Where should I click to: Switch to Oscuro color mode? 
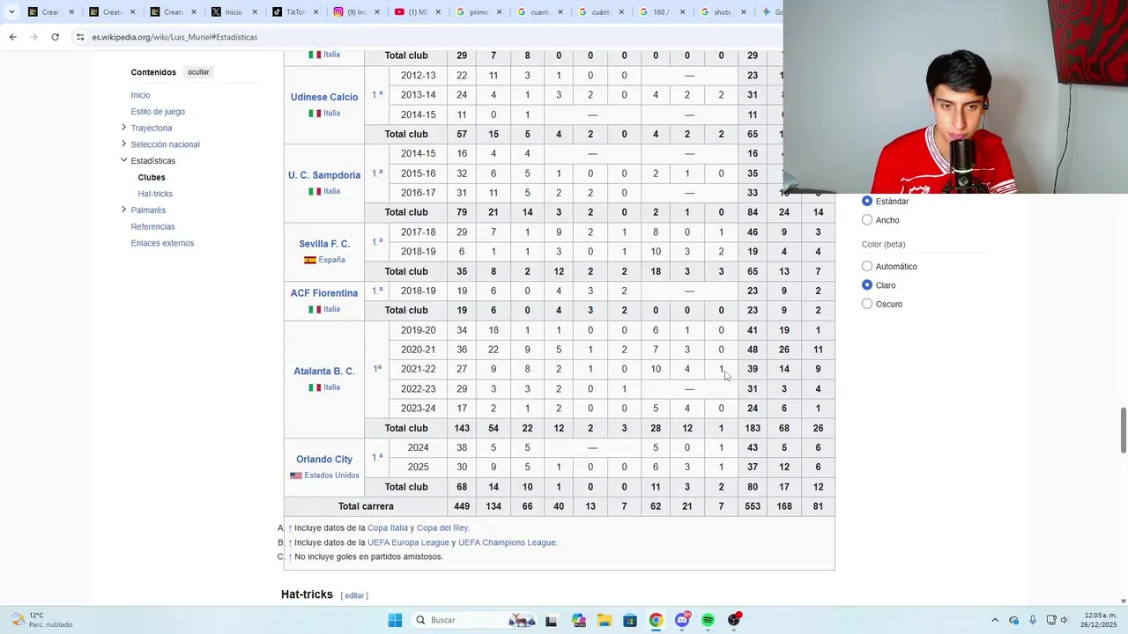click(x=867, y=304)
